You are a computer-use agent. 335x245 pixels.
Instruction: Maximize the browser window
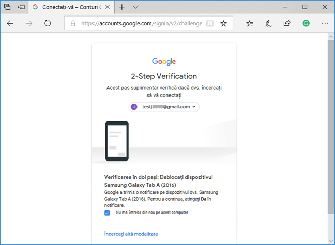[x=305, y=7]
